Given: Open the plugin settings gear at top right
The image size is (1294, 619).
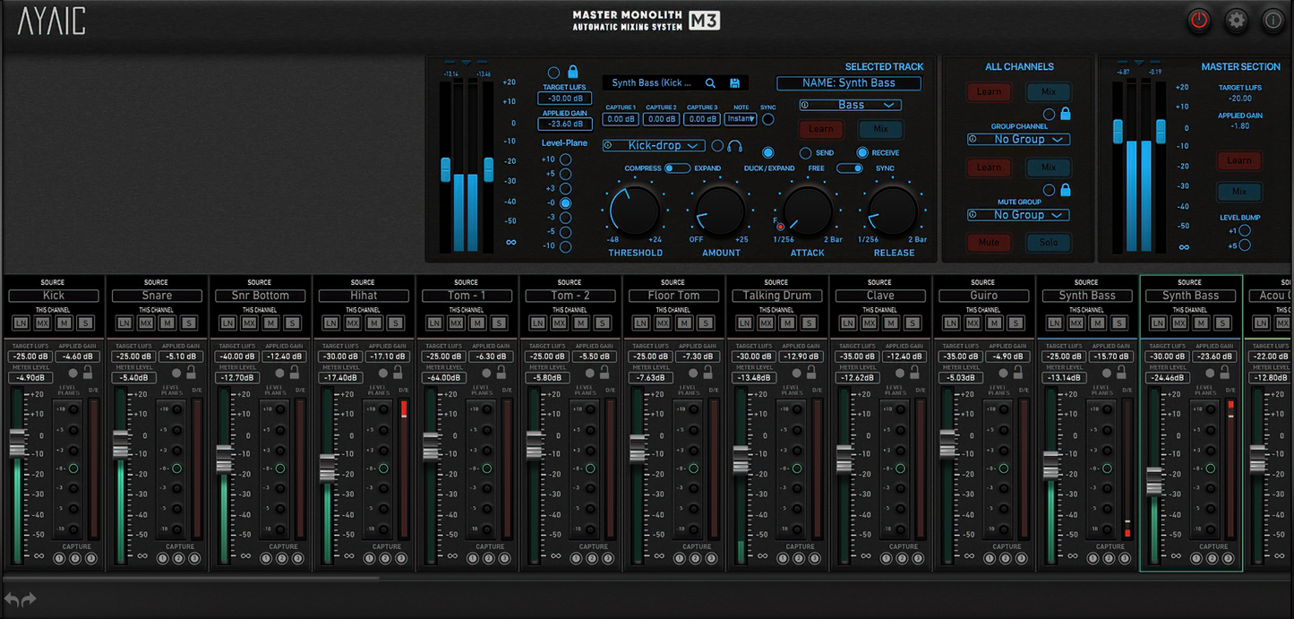Looking at the screenshot, I should coord(1237,21).
